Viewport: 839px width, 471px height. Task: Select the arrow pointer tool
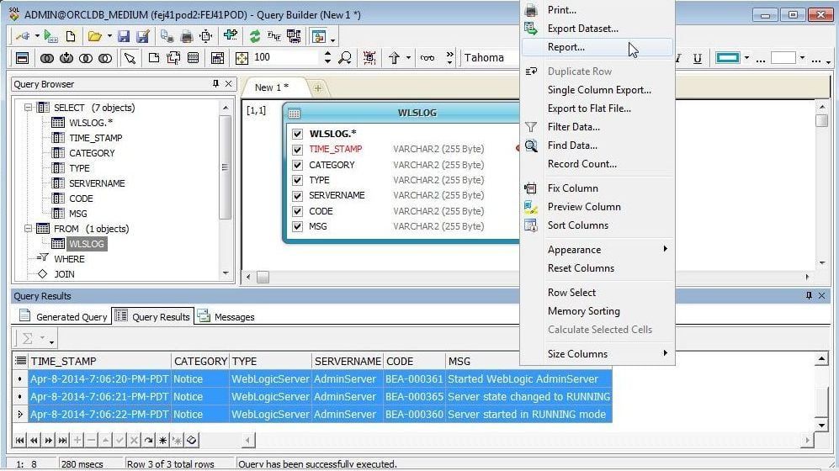pos(130,58)
